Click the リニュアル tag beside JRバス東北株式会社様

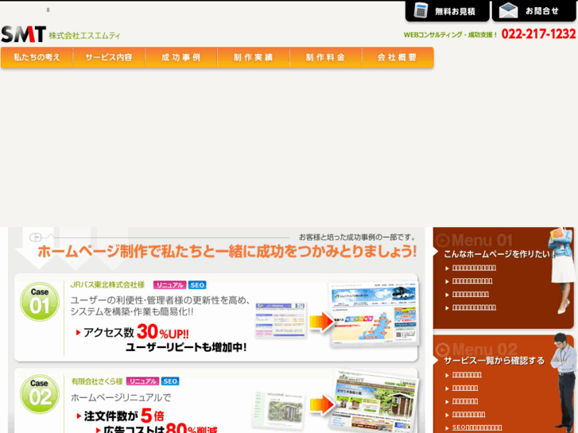[x=169, y=285]
